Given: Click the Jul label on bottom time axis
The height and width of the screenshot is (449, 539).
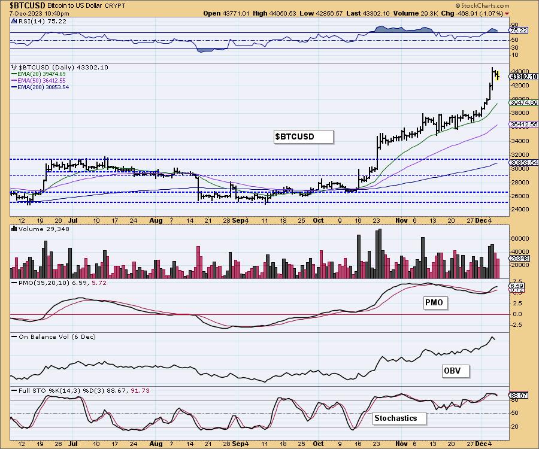Looking at the screenshot, I should tap(72, 444).
